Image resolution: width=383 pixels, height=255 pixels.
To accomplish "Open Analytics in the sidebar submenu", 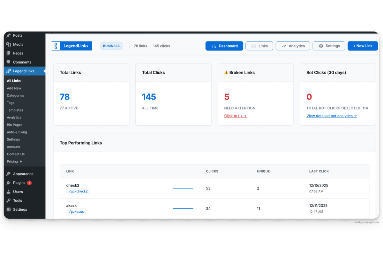I will pyautogui.click(x=14, y=117).
